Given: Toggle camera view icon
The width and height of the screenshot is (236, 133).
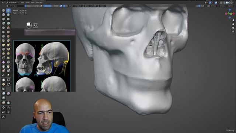Looking at the screenshot, I should [233, 28].
